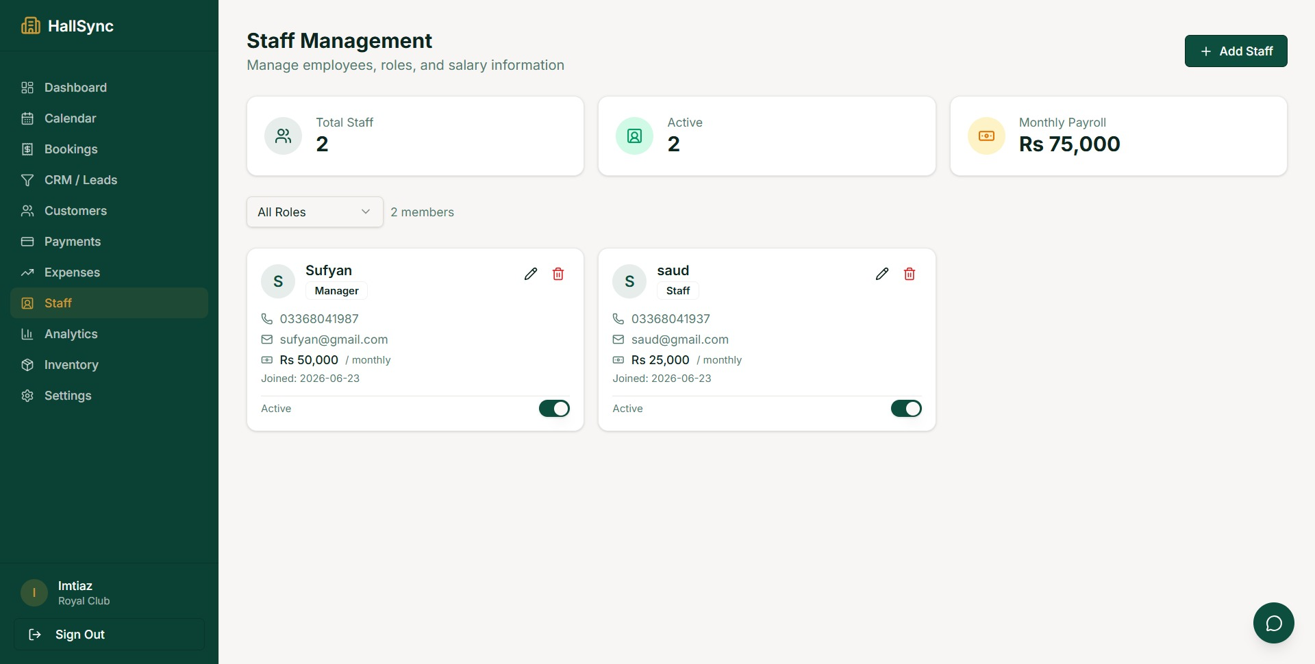Click the Rs 75,000 Monthly Payroll value
The width and height of the screenshot is (1315, 664).
click(1070, 144)
